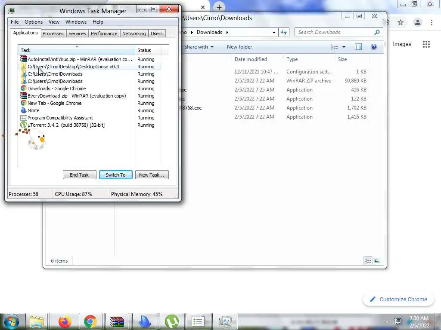
Task: Open Chrome profile avatar icon
Action: (x=418, y=22)
